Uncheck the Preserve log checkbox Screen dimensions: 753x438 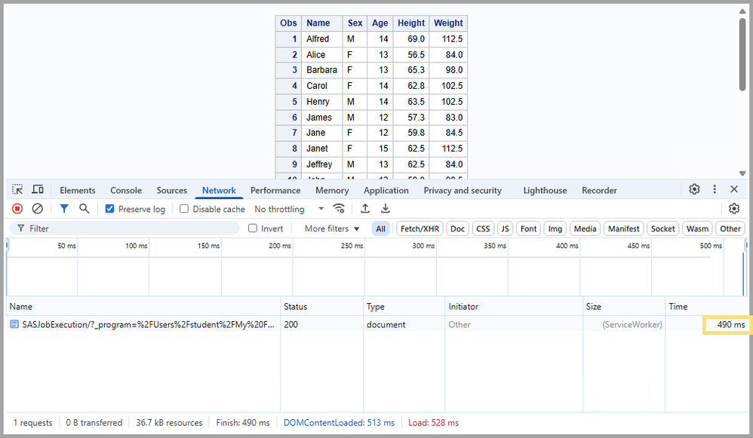tap(110, 209)
